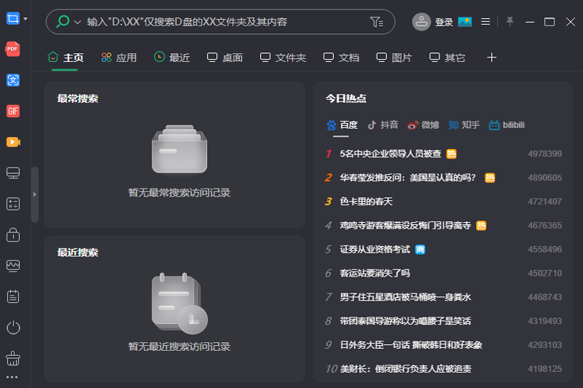
Task: Focus the file search input field
Action: click(221, 22)
